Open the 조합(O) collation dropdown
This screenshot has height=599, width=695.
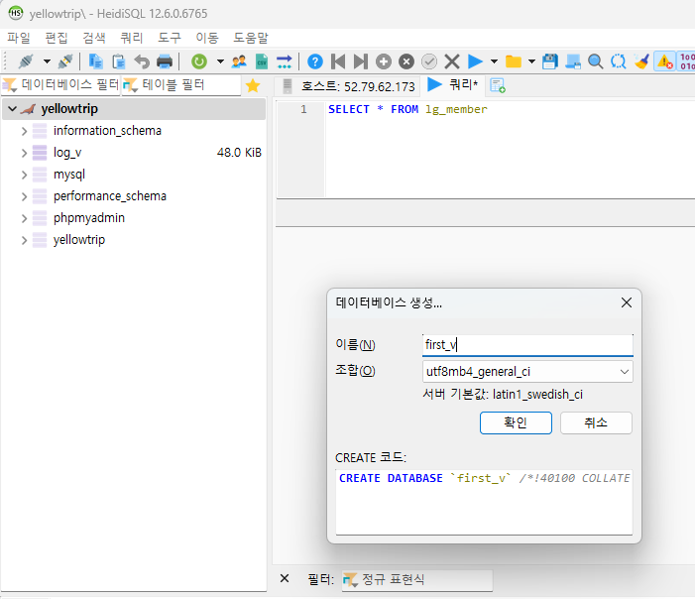click(x=527, y=372)
